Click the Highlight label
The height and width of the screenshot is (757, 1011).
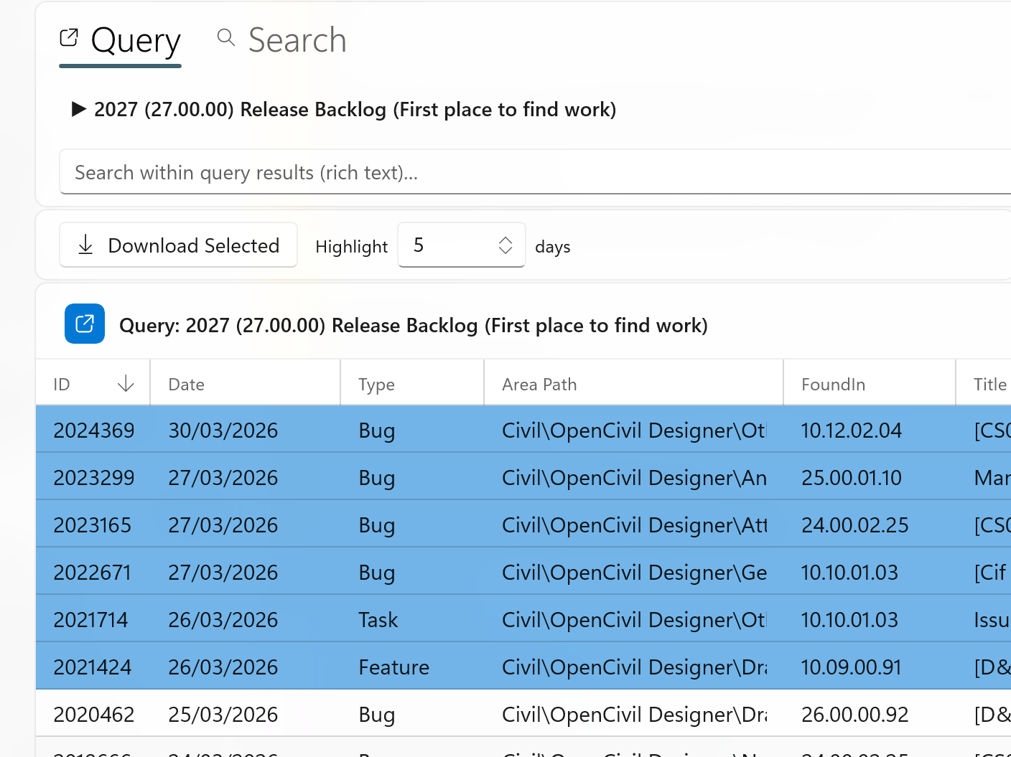coord(351,246)
